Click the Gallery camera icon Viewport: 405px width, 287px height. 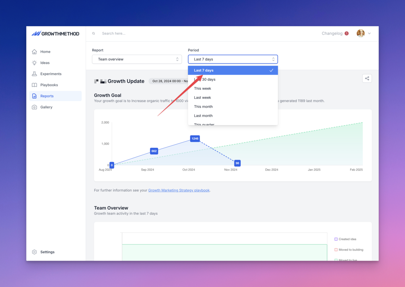click(34, 107)
